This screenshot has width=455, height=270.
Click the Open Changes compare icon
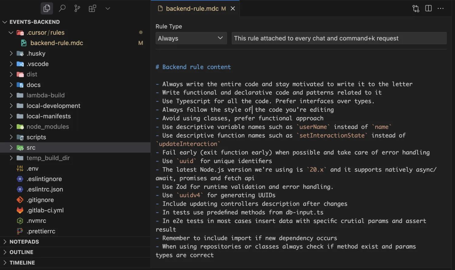416,8
